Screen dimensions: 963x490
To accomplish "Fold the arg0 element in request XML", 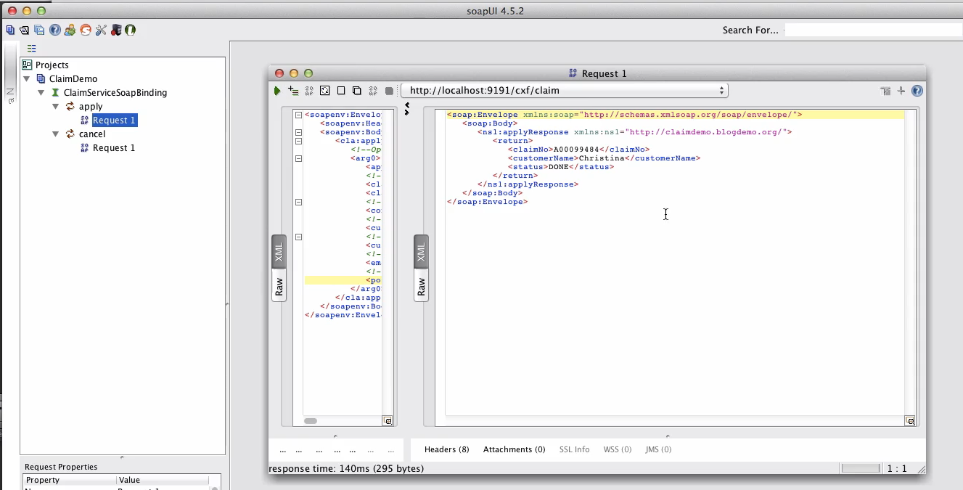I will (x=298, y=158).
